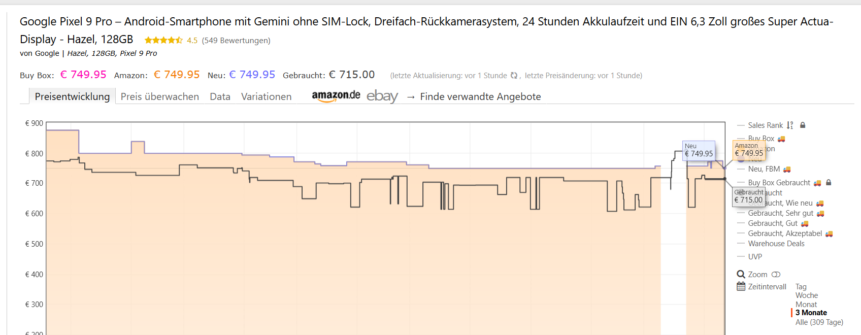The image size is (861, 335).
Task: Open the 549 Bewertungen reviews link
Action: click(x=236, y=41)
